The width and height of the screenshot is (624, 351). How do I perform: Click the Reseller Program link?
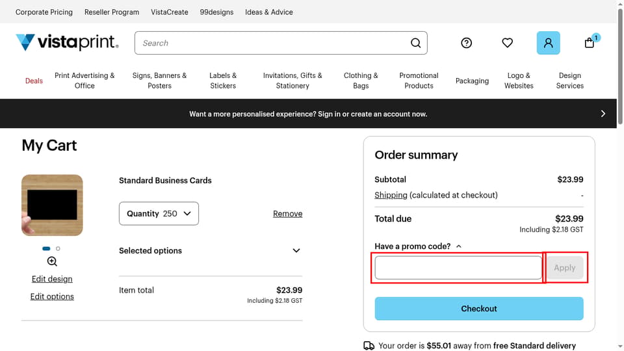[112, 12]
